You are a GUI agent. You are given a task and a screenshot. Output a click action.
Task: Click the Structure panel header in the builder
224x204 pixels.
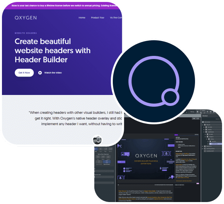pos(205,116)
